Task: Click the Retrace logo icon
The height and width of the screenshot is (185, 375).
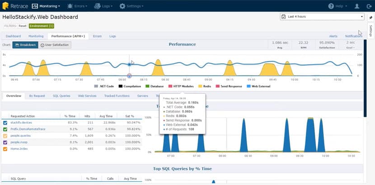Action: click(x=5, y=6)
